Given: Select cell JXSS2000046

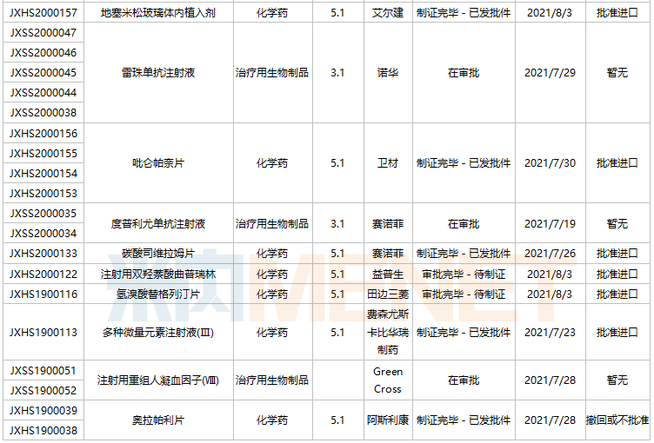Looking at the screenshot, I should 43,52.
